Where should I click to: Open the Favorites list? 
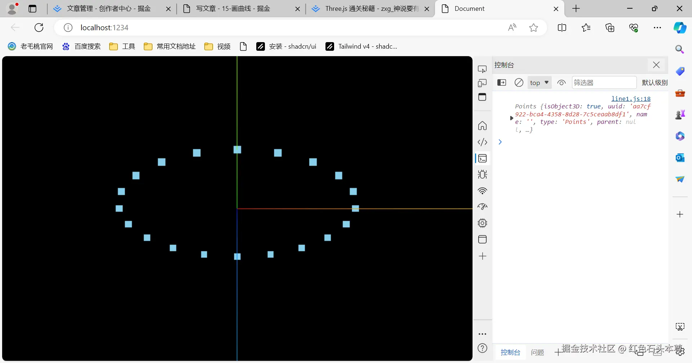click(586, 28)
